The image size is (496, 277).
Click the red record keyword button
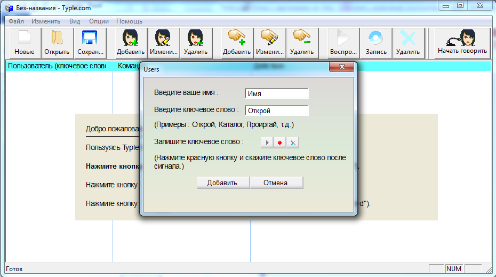click(279, 143)
